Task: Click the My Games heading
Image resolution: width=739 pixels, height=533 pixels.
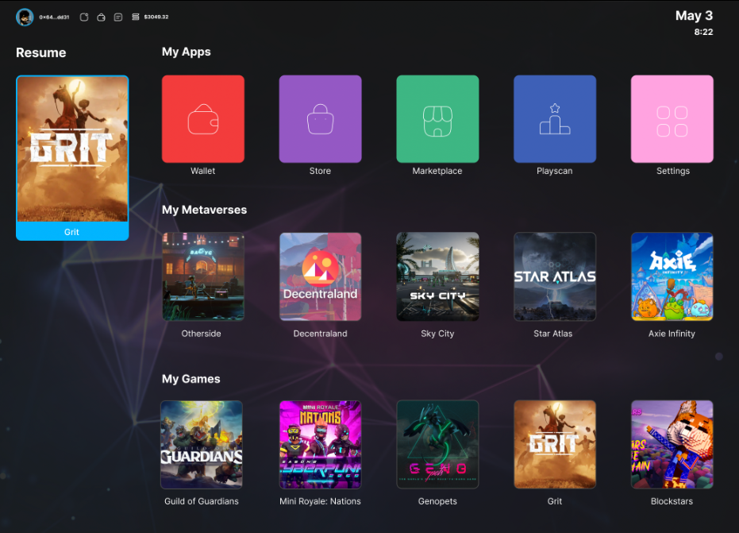Action: (191, 379)
